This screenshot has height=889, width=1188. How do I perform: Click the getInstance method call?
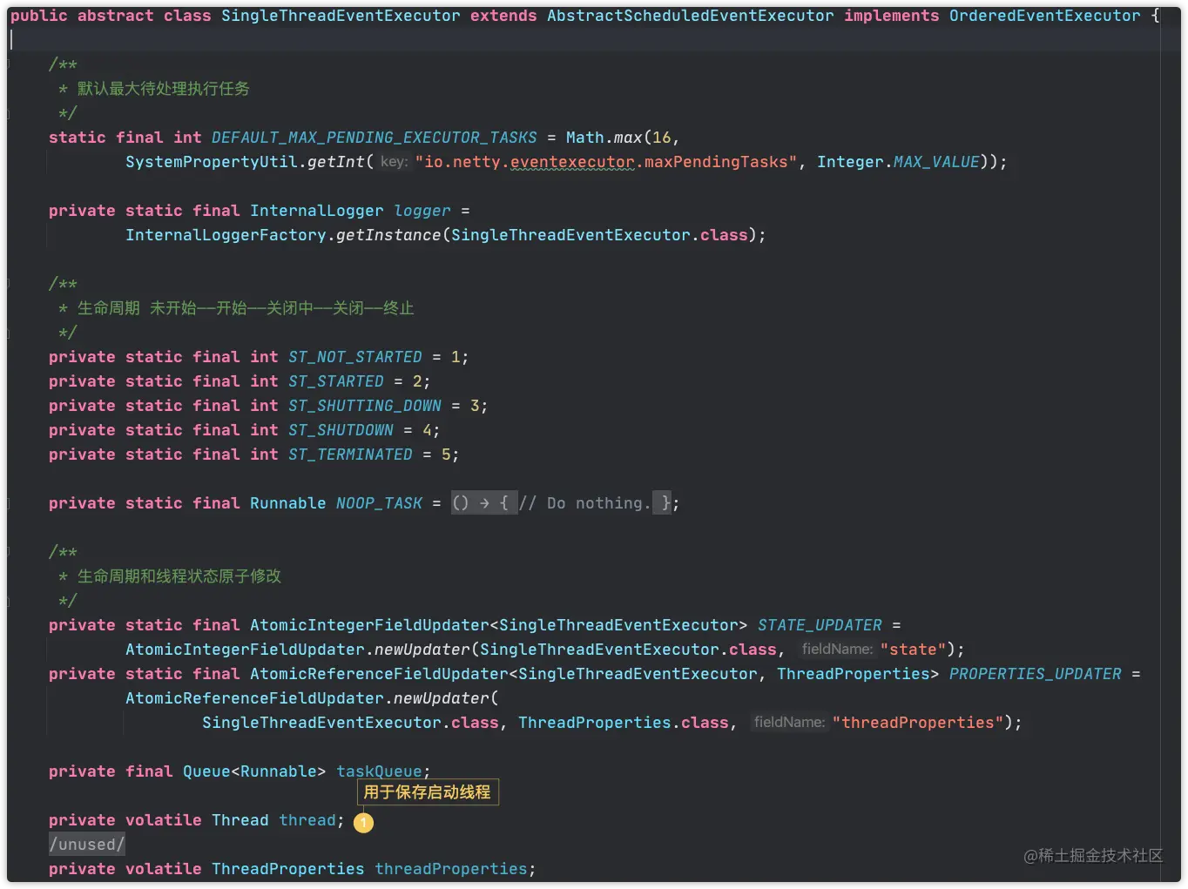pos(388,235)
